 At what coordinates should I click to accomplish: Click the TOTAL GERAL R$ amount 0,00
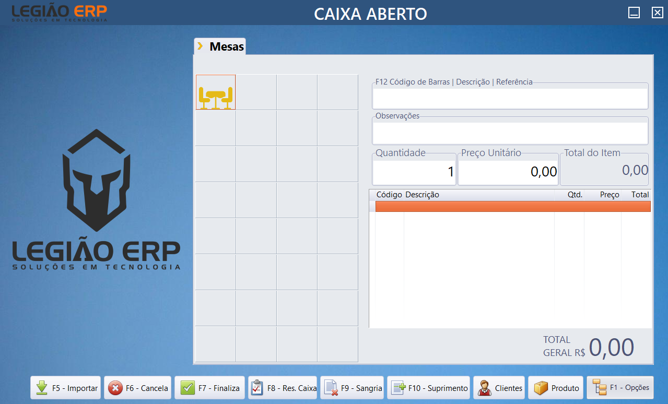tap(612, 348)
